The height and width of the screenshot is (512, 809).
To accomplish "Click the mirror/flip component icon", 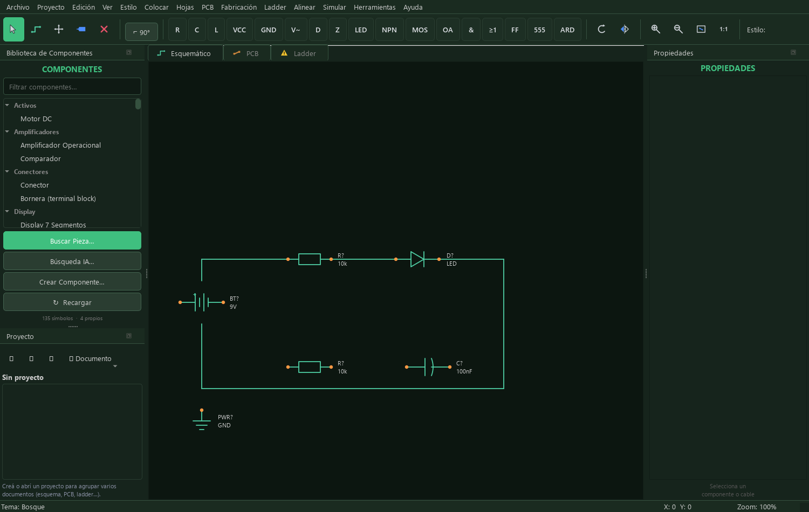I will pyautogui.click(x=625, y=29).
